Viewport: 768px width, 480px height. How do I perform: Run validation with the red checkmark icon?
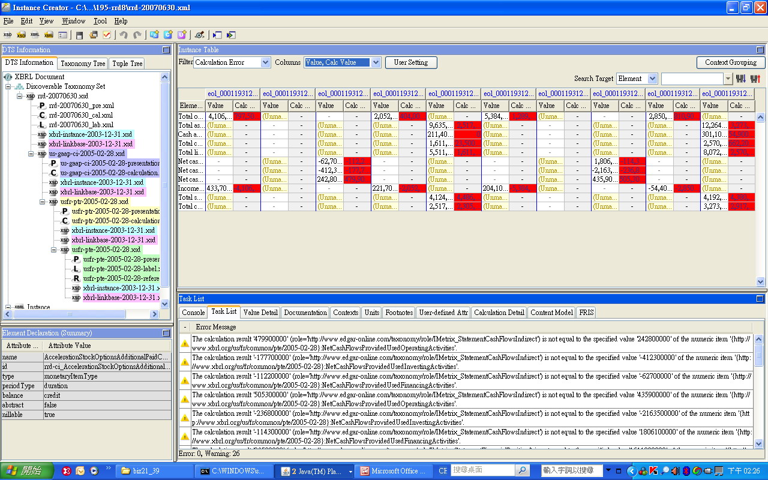107,35
